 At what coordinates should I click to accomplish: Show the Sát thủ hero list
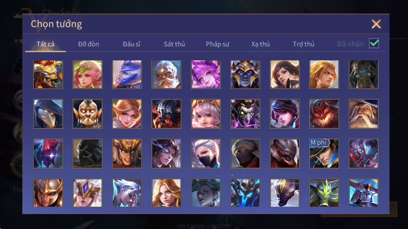point(174,44)
